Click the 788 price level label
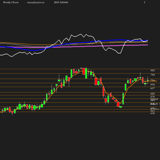Viewport: 160px width, 160px height. pyautogui.click(x=153, y=75)
